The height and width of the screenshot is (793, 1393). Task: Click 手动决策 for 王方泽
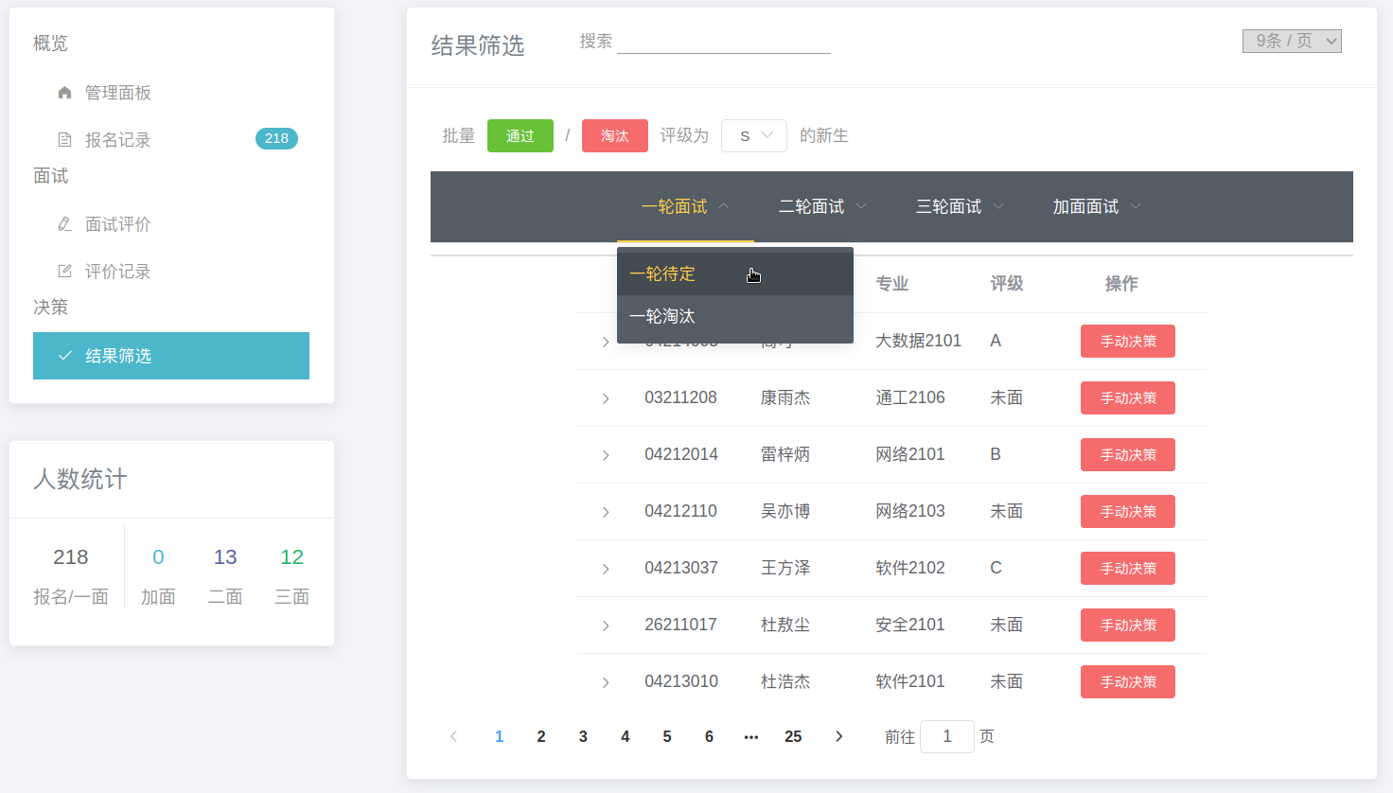(x=1128, y=569)
